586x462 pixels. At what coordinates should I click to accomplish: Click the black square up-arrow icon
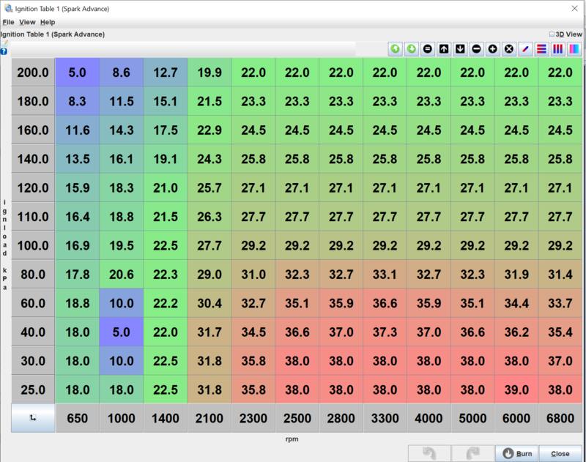click(444, 49)
